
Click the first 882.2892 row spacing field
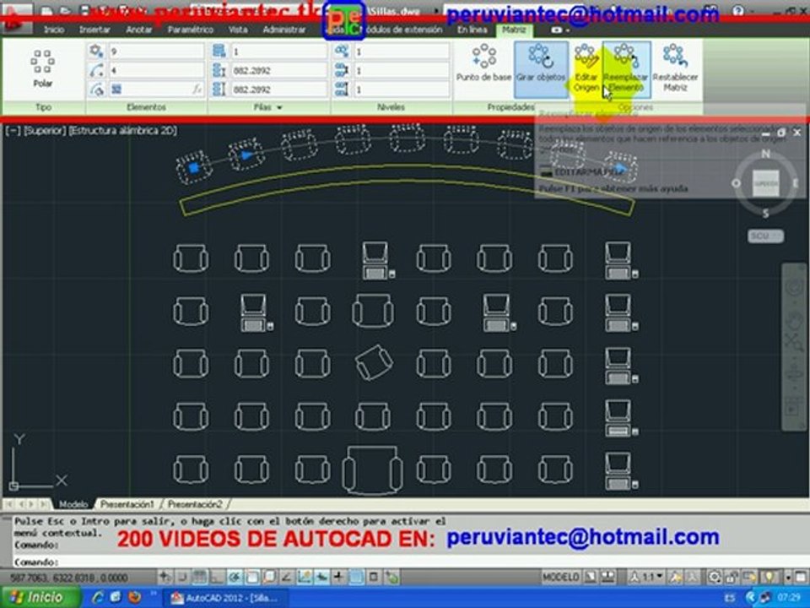pyautogui.click(x=279, y=70)
